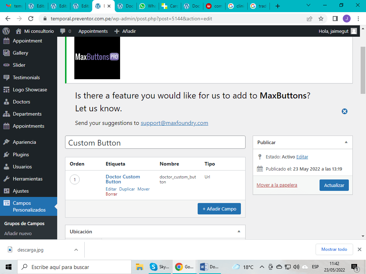Collapse the Publicar panel
366x274 pixels.
click(x=346, y=142)
